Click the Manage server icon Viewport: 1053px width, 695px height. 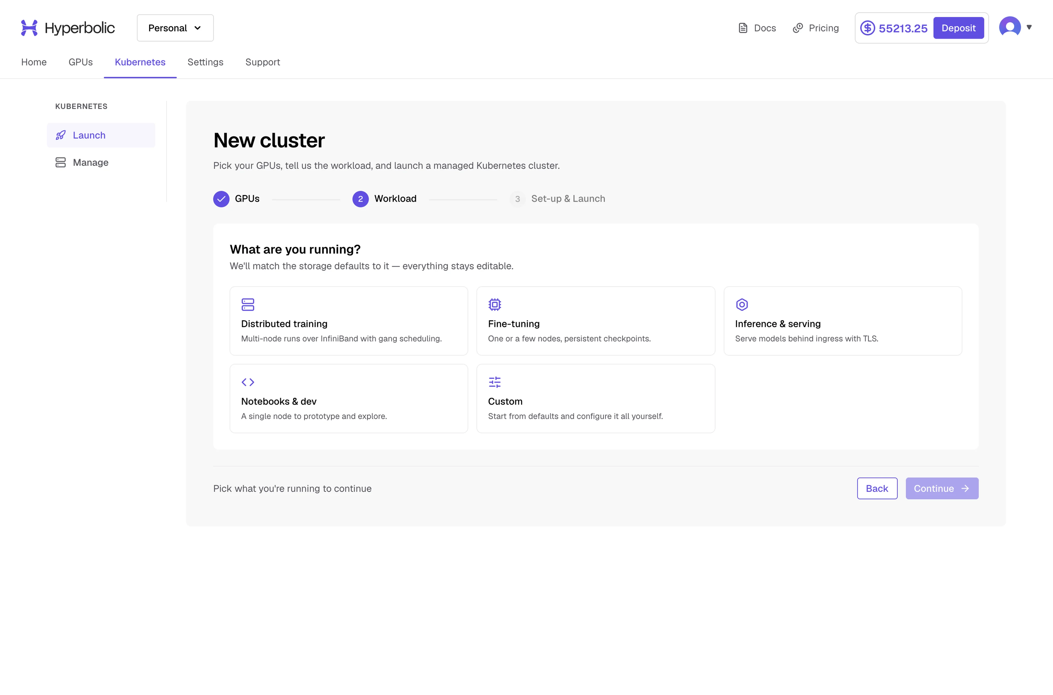pos(61,162)
